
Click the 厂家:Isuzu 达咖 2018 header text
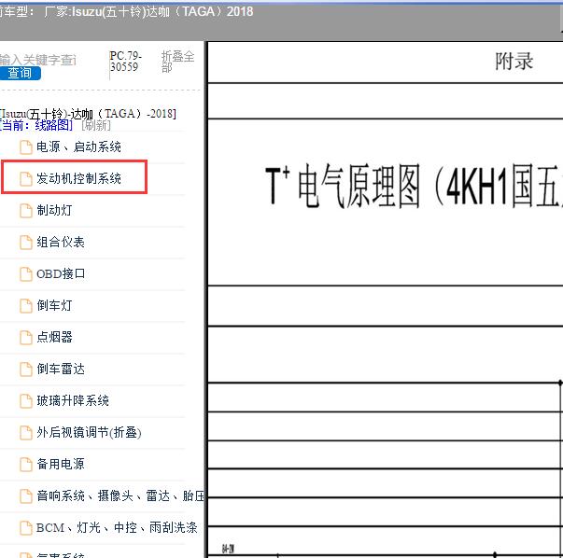point(148,12)
